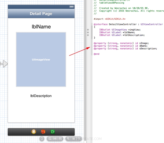Click the #import <UIKit/UIKit.h> line
The height and width of the screenshot is (143, 164).
[x=110, y=19]
